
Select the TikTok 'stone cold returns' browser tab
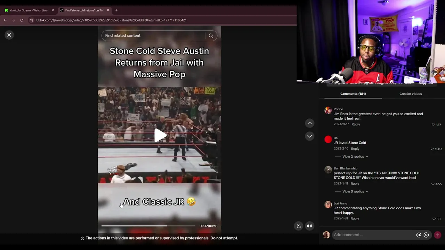point(84,10)
